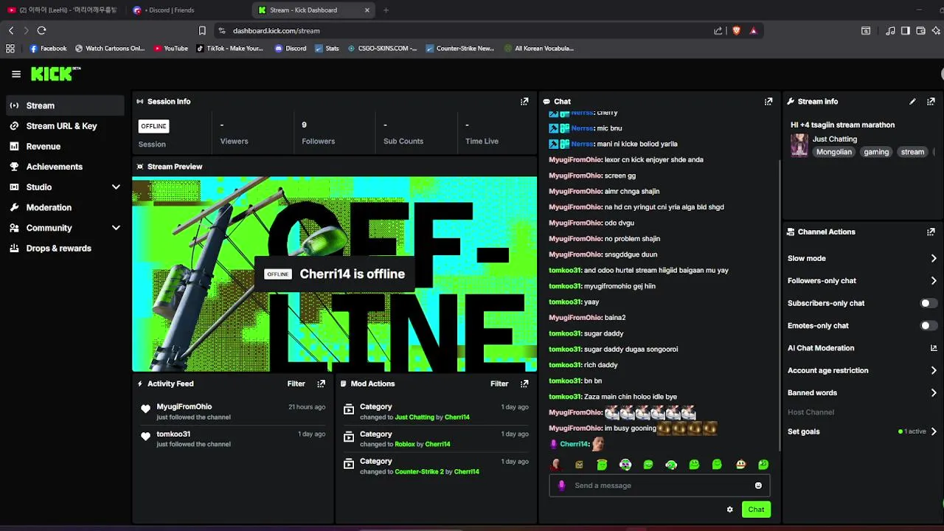Open the music playlist icon in toolbar

tap(890, 30)
